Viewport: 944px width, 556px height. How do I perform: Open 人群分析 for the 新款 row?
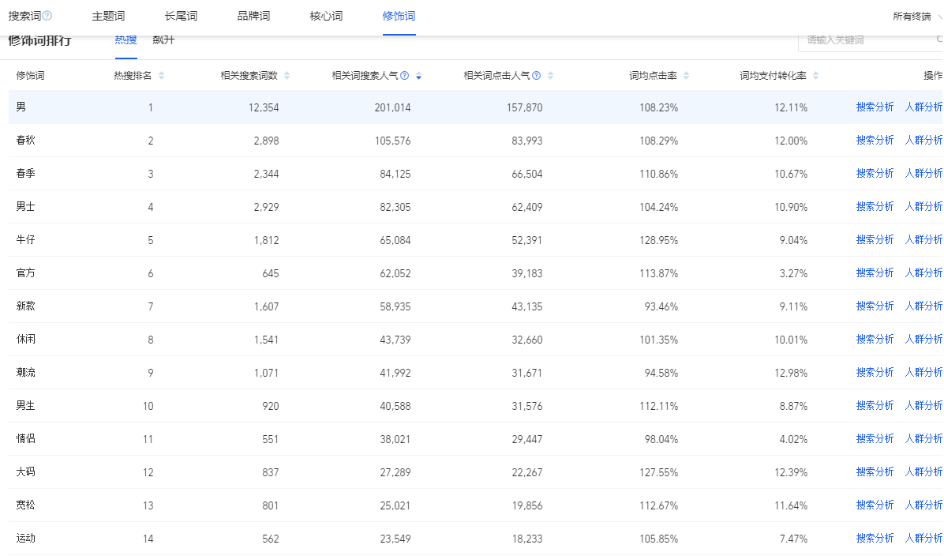click(x=923, y=306)
